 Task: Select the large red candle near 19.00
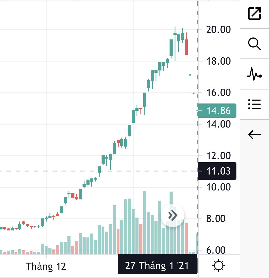coord(186,47)
